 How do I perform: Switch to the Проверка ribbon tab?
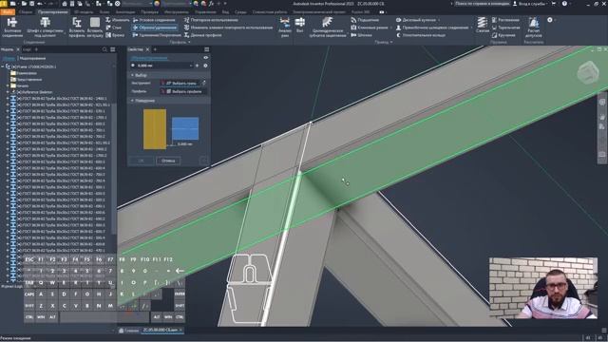pos(149,12)
